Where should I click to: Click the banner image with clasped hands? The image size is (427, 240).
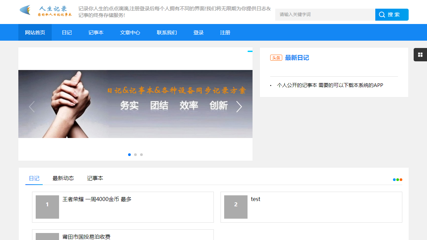[x=135, y=104]
